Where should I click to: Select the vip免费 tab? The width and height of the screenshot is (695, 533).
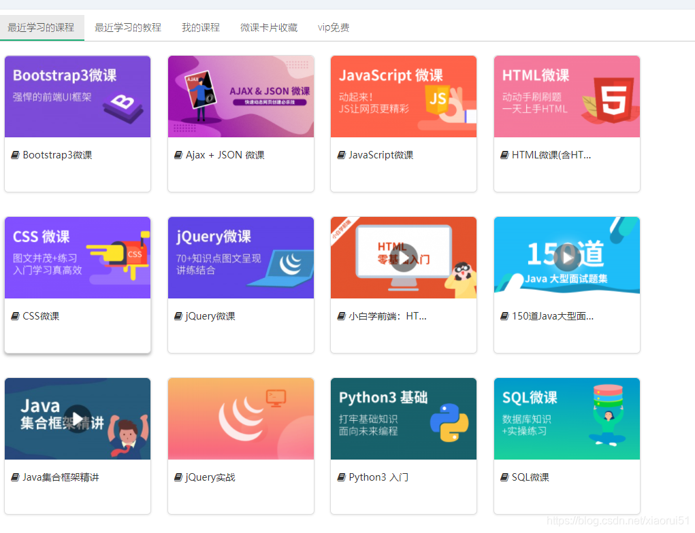pos(334,27)
